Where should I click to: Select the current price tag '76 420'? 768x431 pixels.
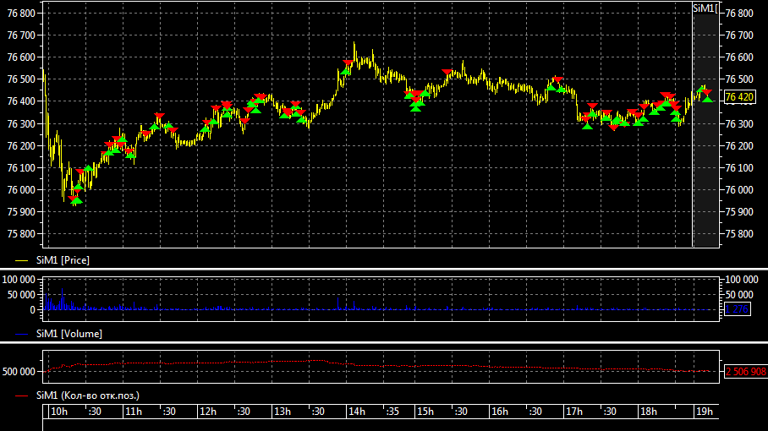tap(739, 97)
